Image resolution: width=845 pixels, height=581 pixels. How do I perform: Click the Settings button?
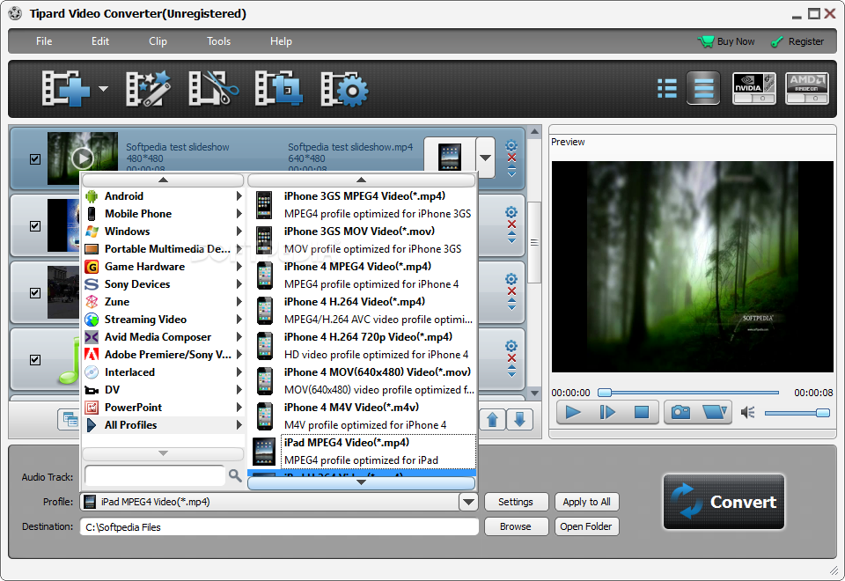click(516, 502)
